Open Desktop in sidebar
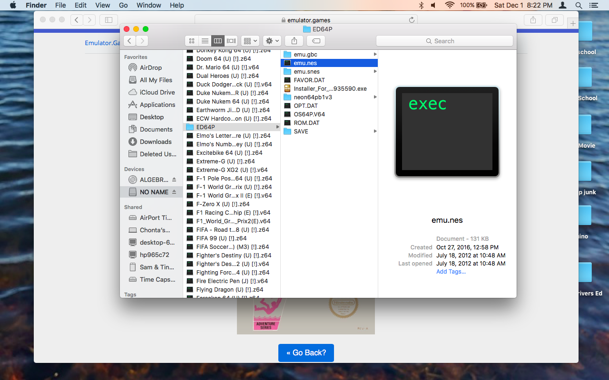This screenshot has height=380, width=609. (x=151, y=117)
